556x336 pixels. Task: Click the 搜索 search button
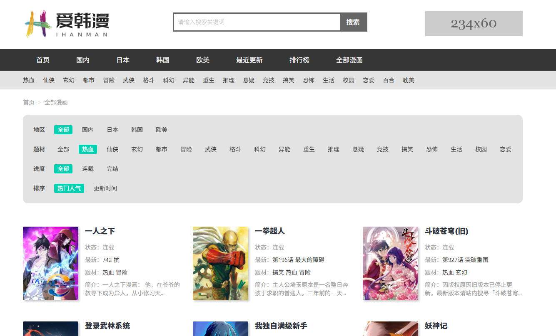pyautogui.click(x=353, y=22)
